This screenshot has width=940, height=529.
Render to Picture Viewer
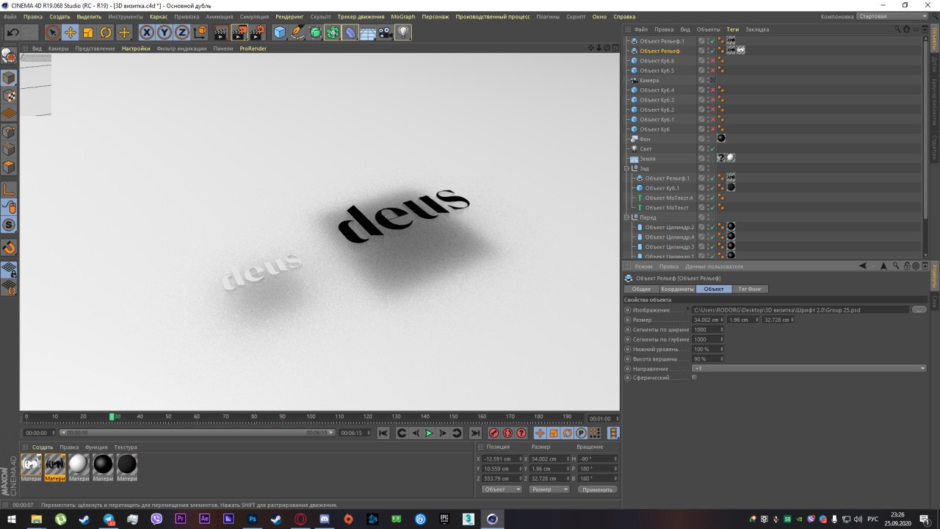coord(239,32)
